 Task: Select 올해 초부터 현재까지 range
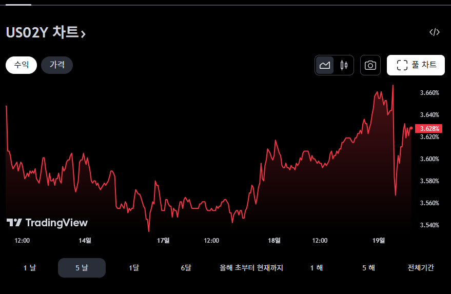[251, 268]
